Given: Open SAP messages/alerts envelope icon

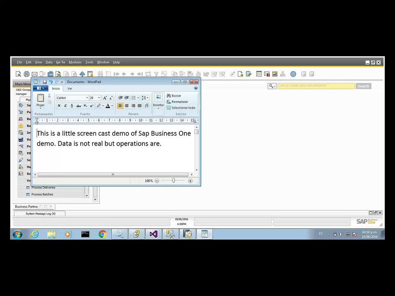Looking at the screenshot, I should 267,74.
